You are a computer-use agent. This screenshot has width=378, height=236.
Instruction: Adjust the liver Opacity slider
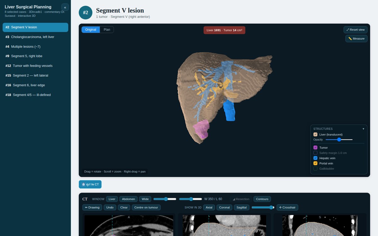(339, 139)
